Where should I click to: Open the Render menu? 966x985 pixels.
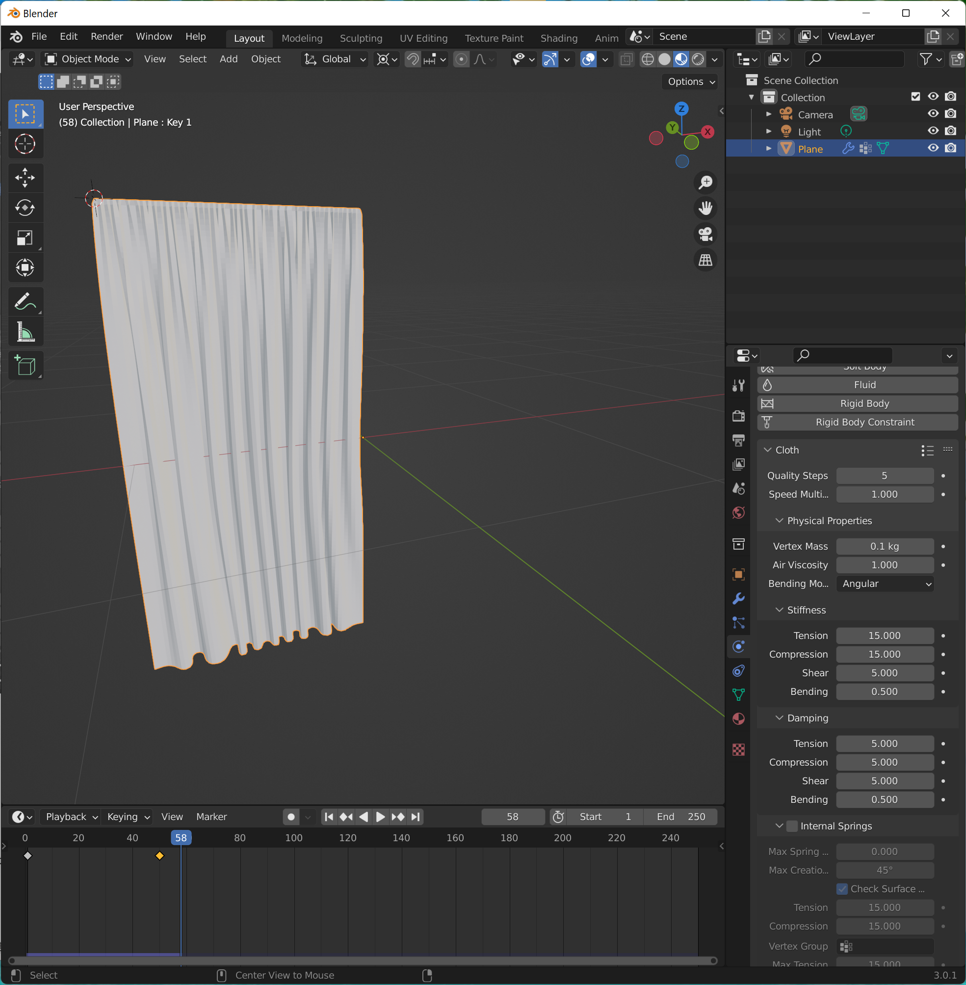[106, 36]
